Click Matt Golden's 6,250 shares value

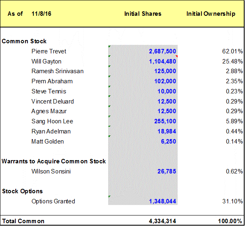click(x=168, y=142)
